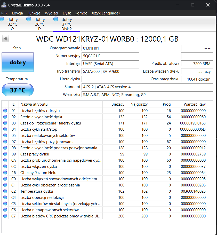
Task: Open the Pomoc menu
Action: coord(81,13)
